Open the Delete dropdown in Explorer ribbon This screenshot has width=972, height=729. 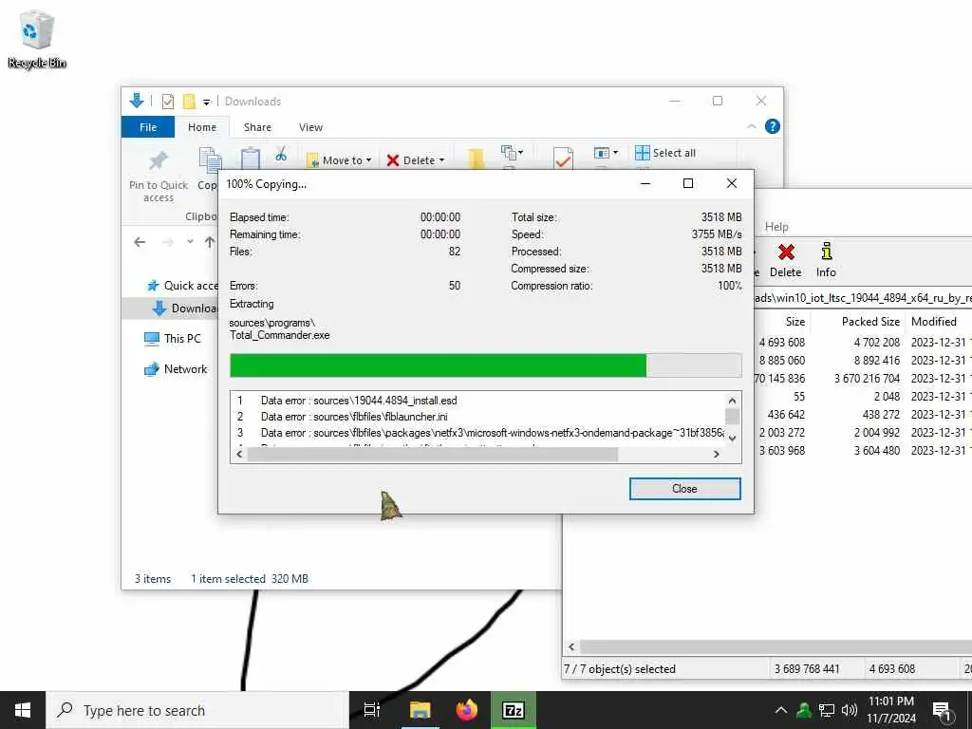416,159
